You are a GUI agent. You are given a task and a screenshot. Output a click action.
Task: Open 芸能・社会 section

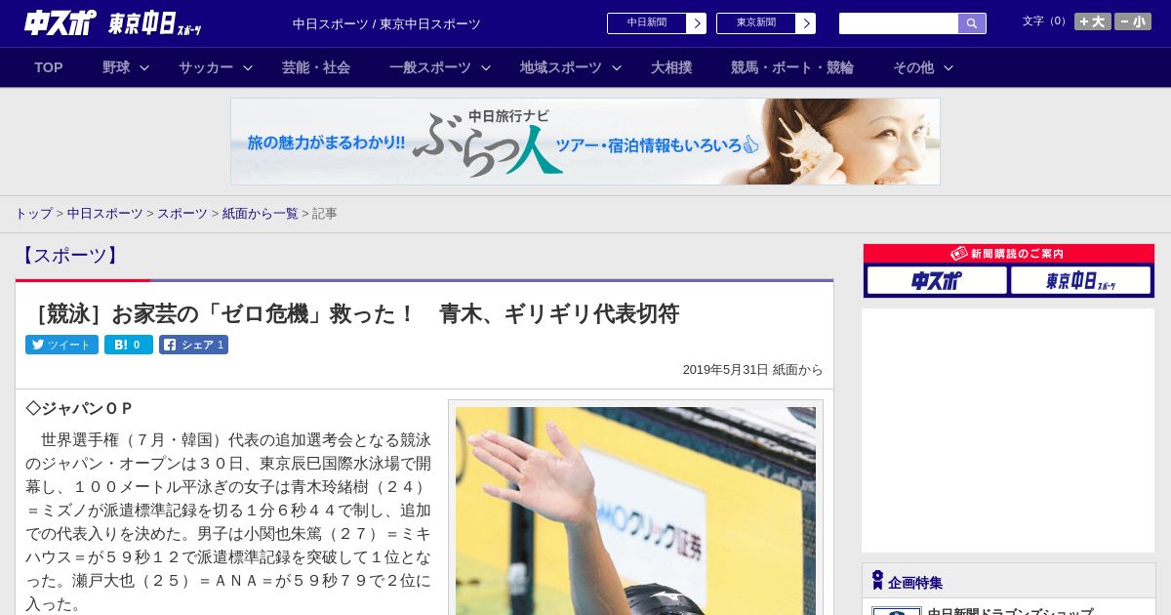(316, 67)
